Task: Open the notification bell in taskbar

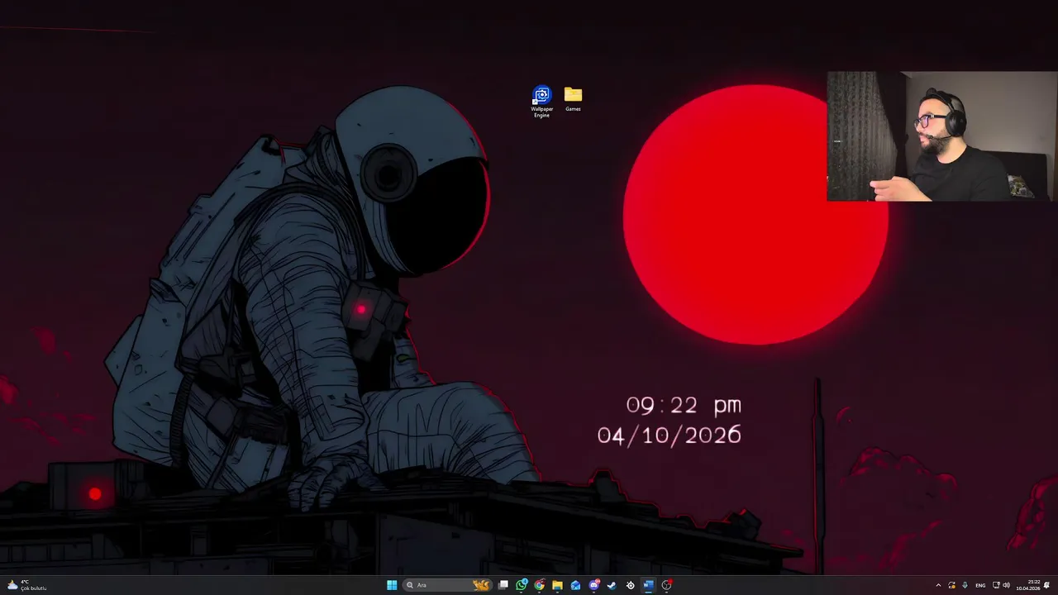Action: coord(1046,585)
